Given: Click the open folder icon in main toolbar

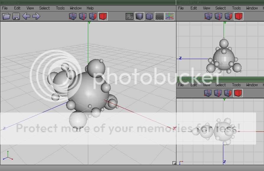Looking at the screenshot, I should tap(6, 16).
